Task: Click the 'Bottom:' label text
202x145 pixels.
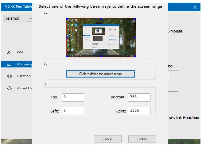Action: 118,97
